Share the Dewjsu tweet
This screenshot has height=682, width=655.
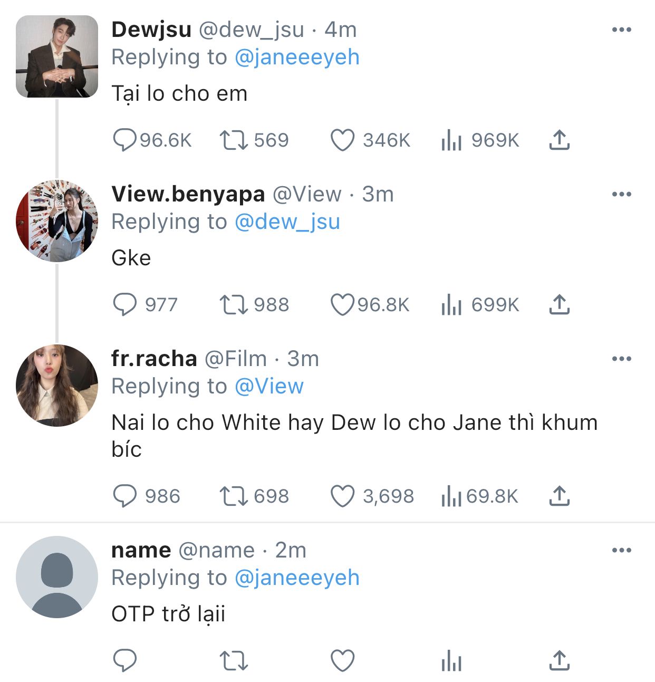coord(559,140)
